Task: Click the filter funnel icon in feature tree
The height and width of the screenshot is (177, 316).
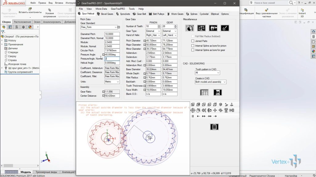Action: click(x=2, y=32)
